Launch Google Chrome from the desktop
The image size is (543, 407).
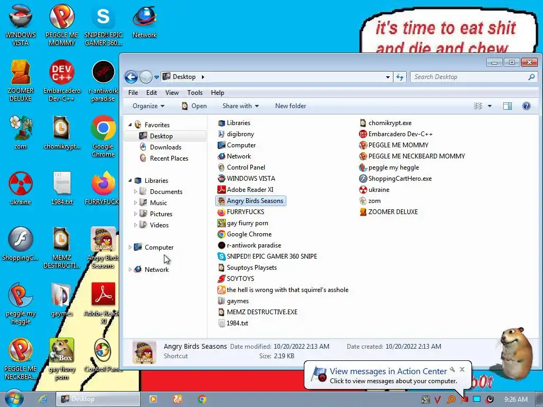103,136
